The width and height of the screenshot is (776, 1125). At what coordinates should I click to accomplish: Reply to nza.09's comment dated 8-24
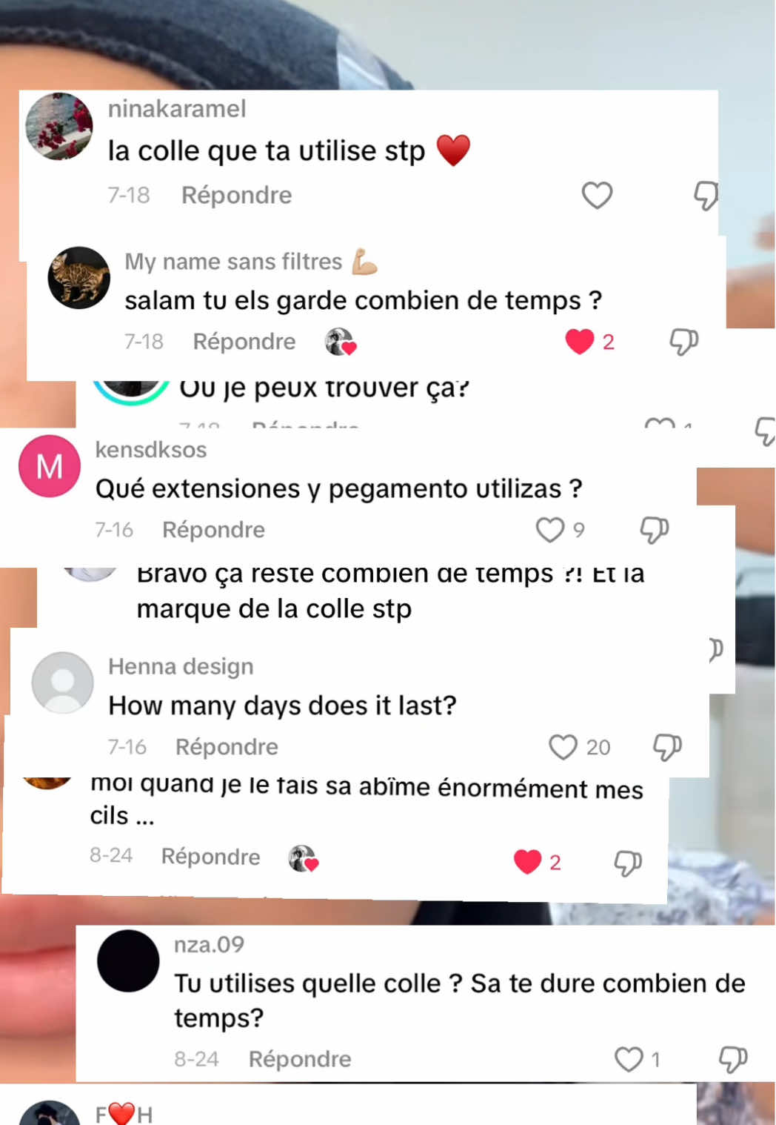click(300, 1059)
